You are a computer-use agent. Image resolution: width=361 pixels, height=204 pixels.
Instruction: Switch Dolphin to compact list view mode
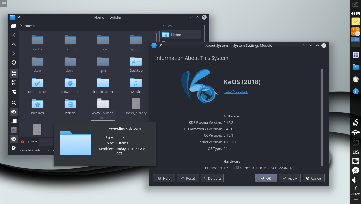pyautogui.click(x=14, y=83)
